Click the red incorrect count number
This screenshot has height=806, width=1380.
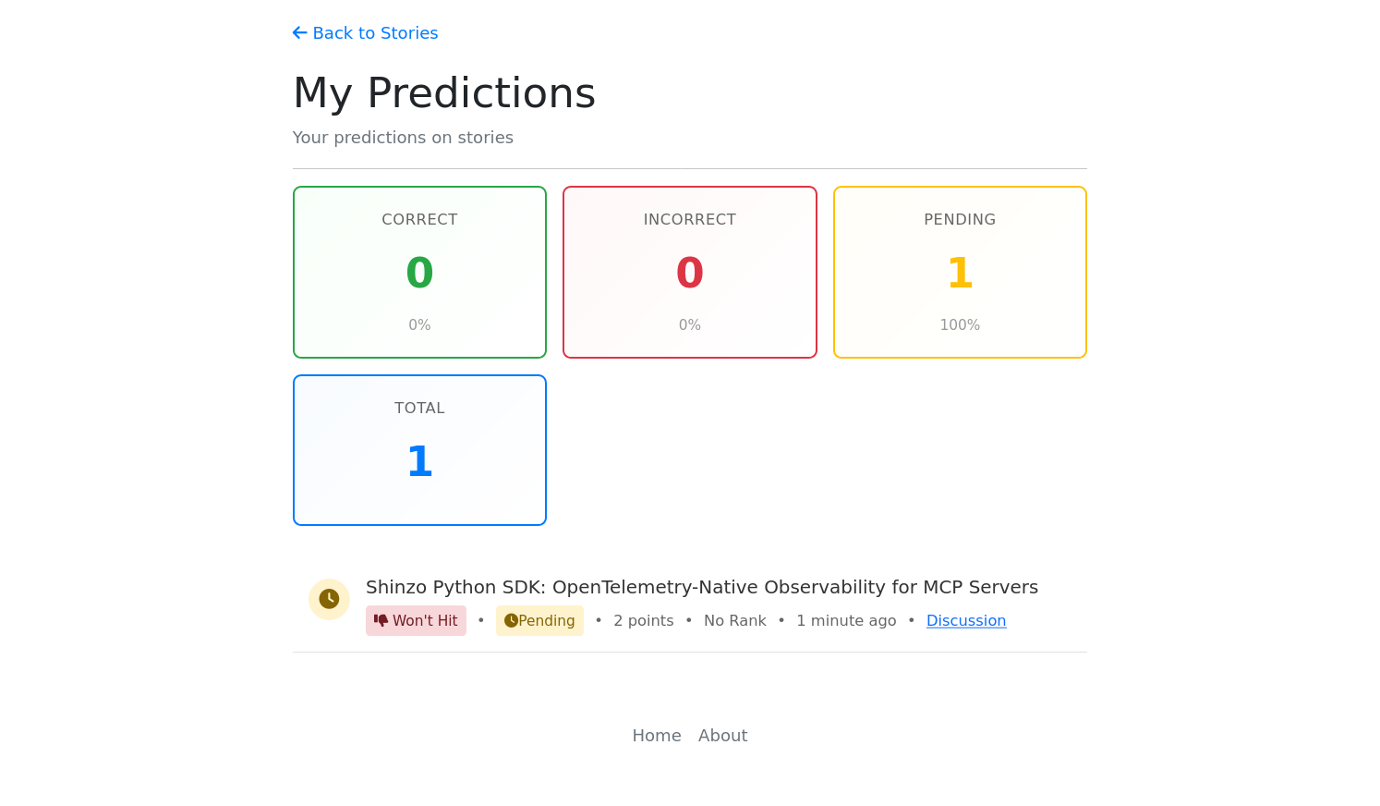tap(689, 273)
